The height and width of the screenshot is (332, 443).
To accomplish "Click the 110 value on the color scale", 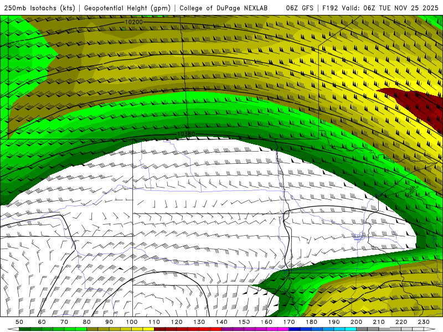I will click(154, 322).
